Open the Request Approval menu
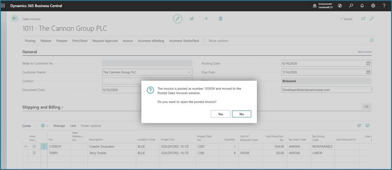Viewport: 392px width, 170px height. (105, 41)
